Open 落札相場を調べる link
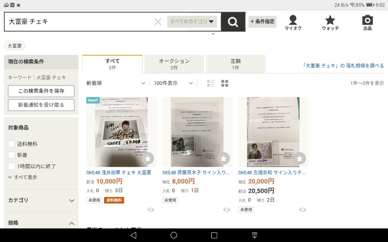 point(343,66)
